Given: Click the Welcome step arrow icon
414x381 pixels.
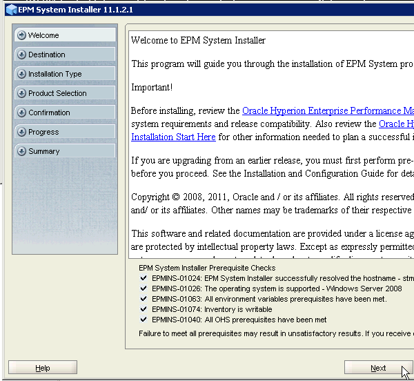Looking at the screenshot, I should click(21, 35).
